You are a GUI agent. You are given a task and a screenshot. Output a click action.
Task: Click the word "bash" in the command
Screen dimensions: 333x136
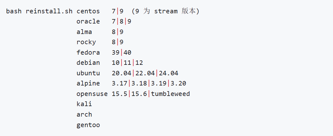(14, 11)
